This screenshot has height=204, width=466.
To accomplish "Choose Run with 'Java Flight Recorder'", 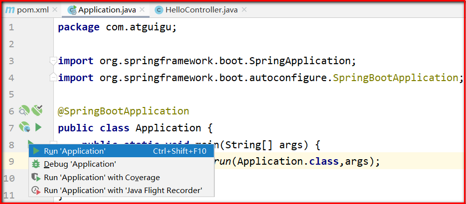I will coord(122,190).
